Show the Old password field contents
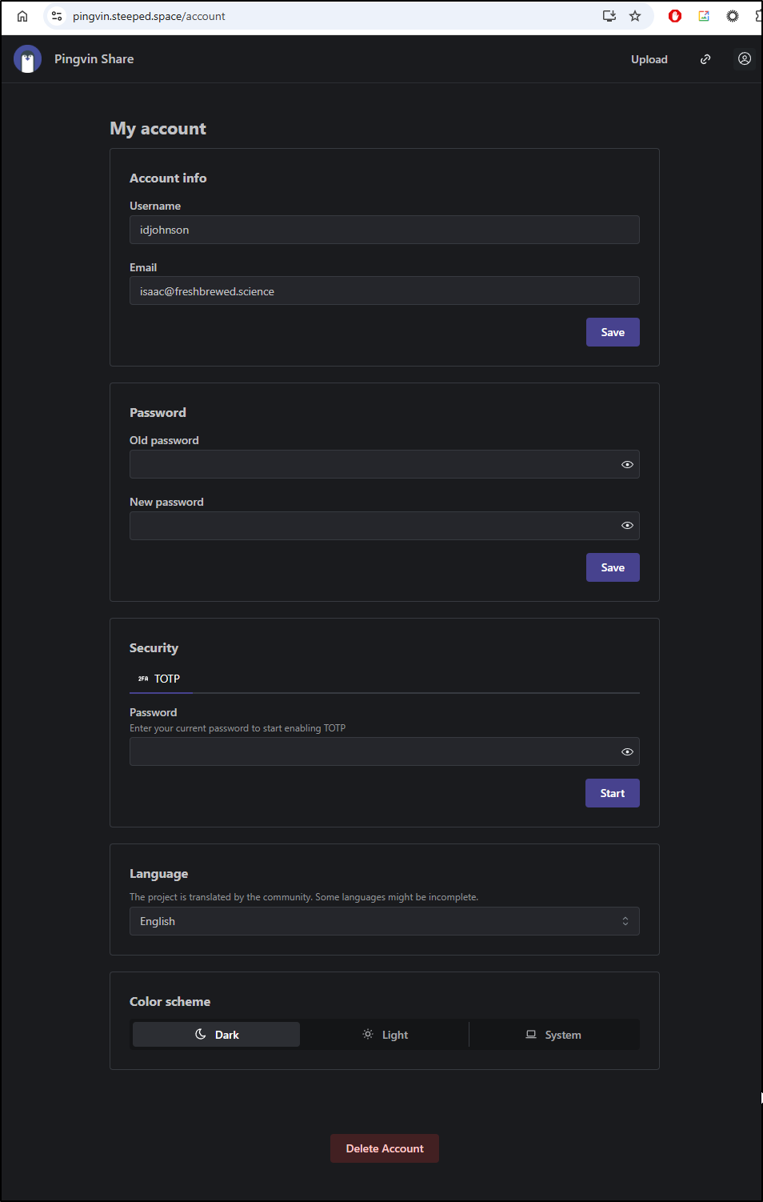The height and width of the screenshot is (1202, 763). (x=627, y=464)
